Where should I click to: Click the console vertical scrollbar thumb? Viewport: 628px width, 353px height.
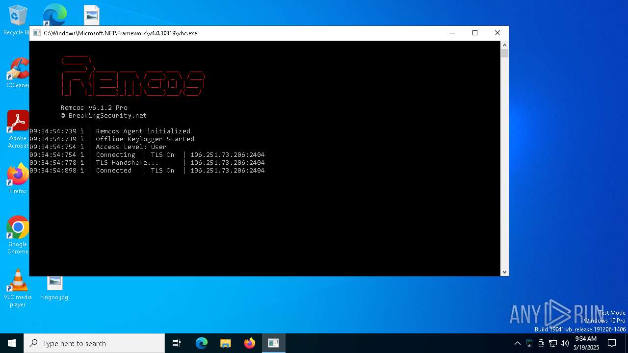coord(504,53)
